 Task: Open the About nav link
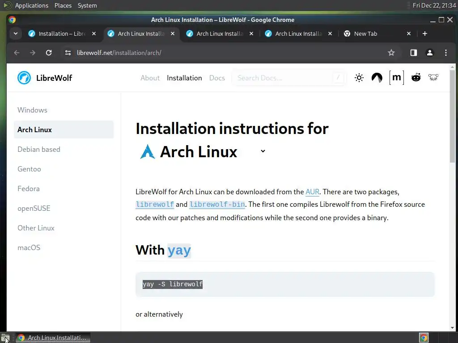tap(150, 78)
